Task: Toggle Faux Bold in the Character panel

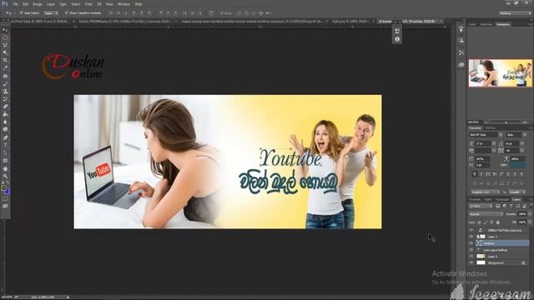Action: 475,174
